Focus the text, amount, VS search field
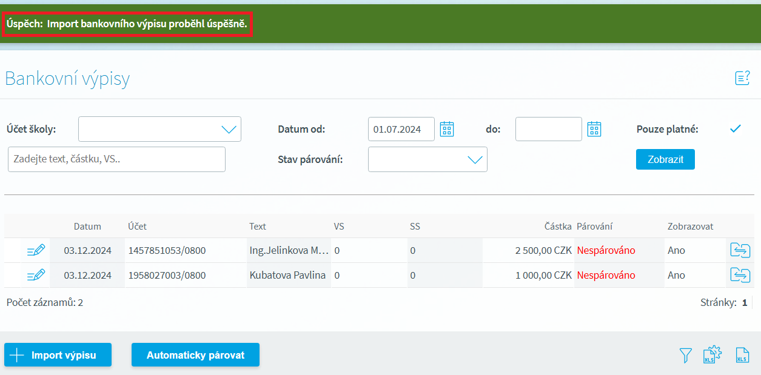 116,159
